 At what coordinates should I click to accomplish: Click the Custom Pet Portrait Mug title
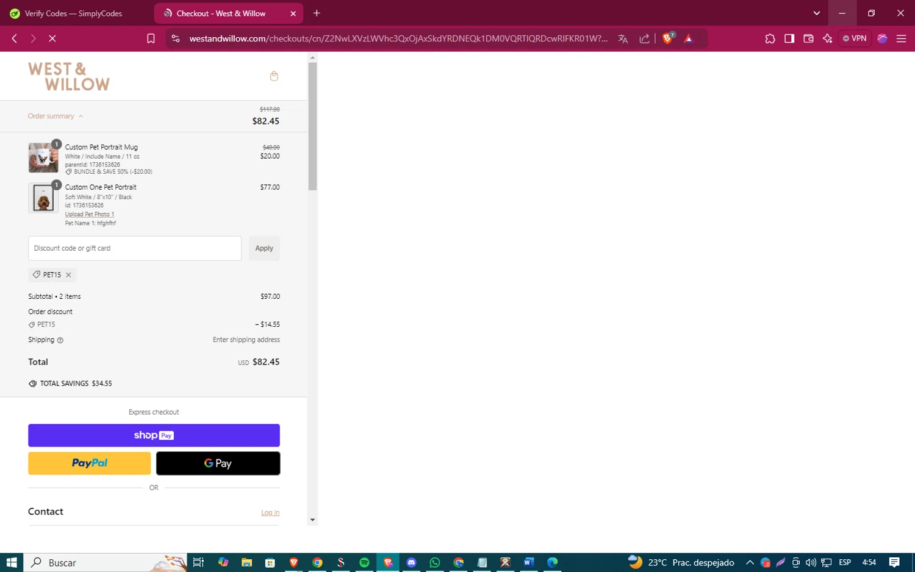(101, 147)
